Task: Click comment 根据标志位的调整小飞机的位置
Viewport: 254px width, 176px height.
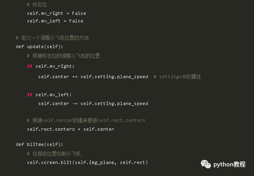Action: click(63, 56)
